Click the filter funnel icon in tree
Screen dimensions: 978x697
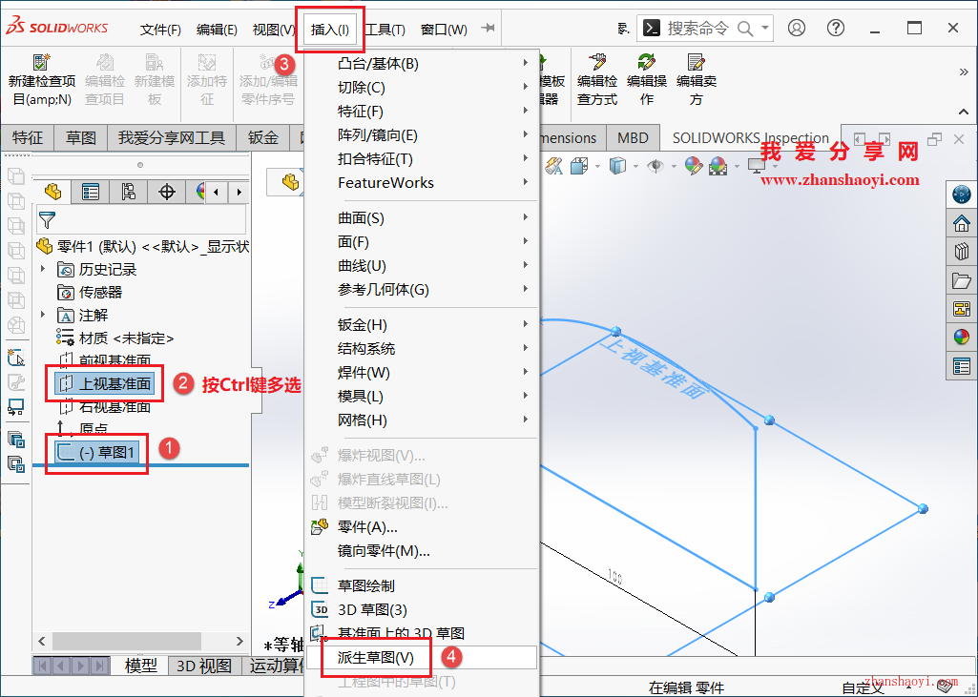47,220
